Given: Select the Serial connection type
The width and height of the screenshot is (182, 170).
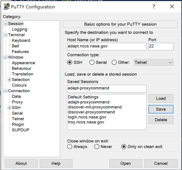Looking at the screenshot, I should click(x=92, y=62).
